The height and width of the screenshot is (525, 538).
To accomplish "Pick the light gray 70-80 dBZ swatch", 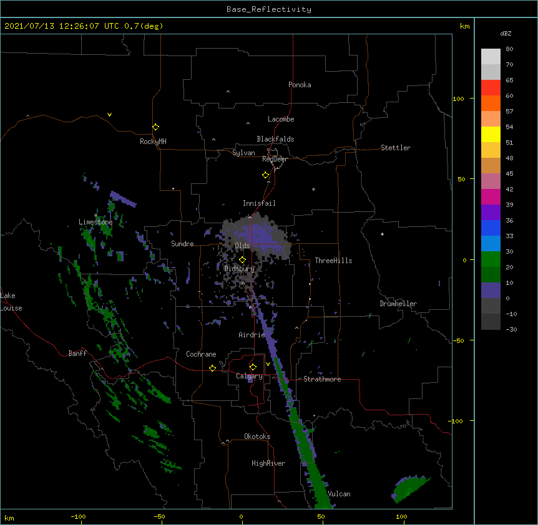I will (x=491, y=57).
